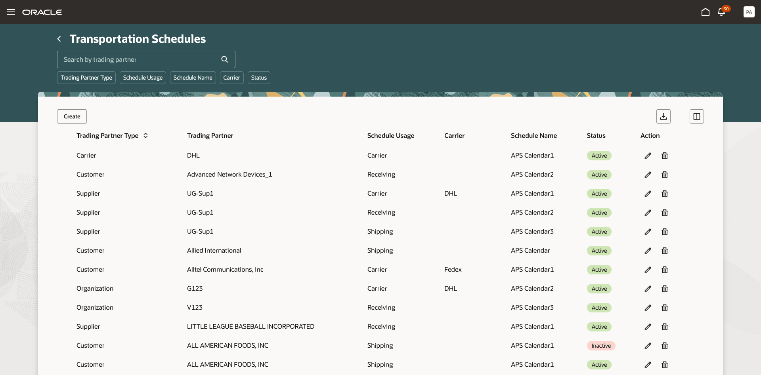Image resolution: width=761 pixels, height=375 pixels.
Task: Open the Trading Partner Type filter
Action: (x=86, y=77)
